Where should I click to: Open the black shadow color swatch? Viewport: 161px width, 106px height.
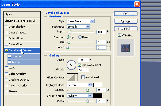point(98,96)
